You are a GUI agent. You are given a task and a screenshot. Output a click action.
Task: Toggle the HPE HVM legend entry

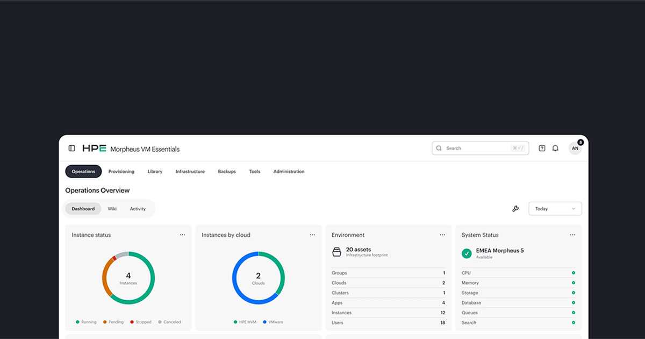[x=246, y=322]
